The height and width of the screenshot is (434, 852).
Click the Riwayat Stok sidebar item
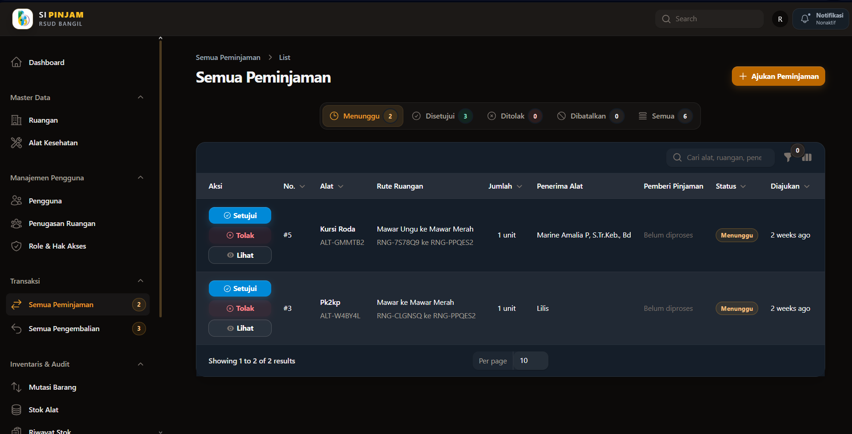(x=78, y=431)
